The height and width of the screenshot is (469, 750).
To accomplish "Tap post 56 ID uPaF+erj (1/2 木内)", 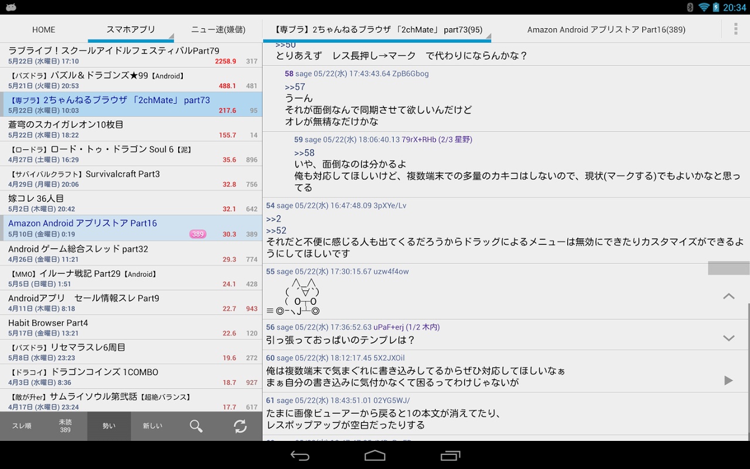I will point(407,327).
